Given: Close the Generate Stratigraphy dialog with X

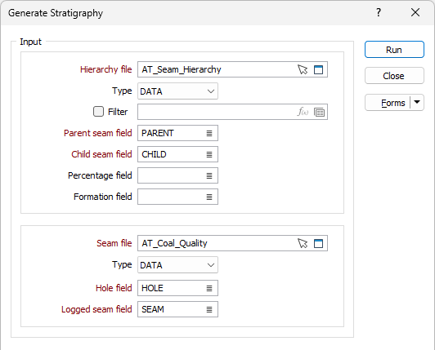Looking at the screenshot, I should click(x=415, y=12).
